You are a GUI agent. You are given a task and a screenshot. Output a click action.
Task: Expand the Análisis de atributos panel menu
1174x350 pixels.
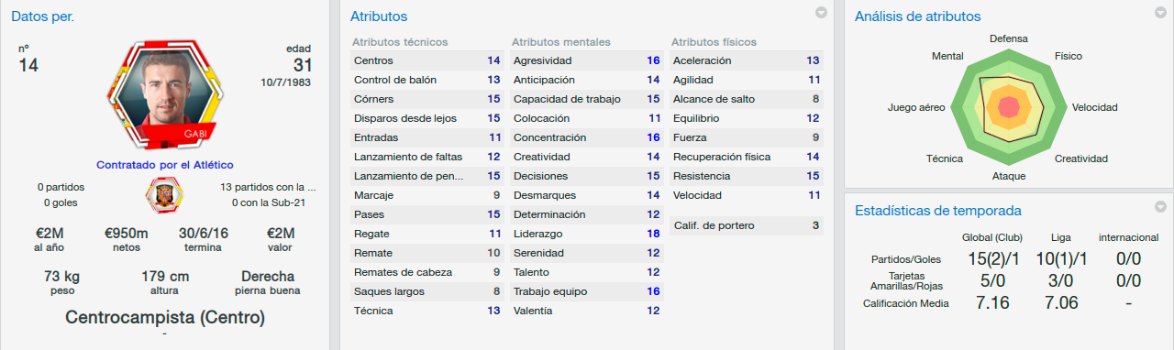click(1160, 13)
